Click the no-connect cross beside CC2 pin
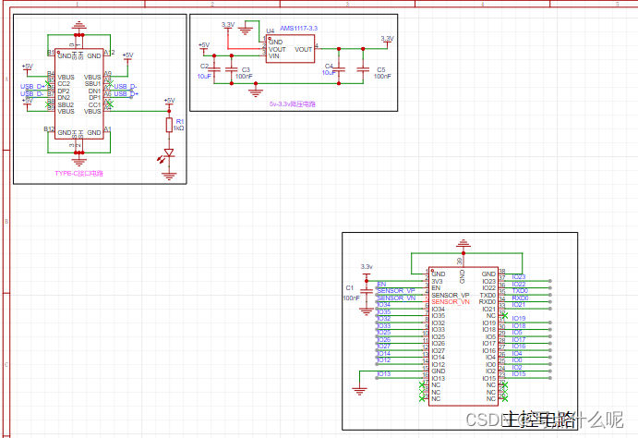The width and height of the screenshot is (638, 438). pos(48,83)
